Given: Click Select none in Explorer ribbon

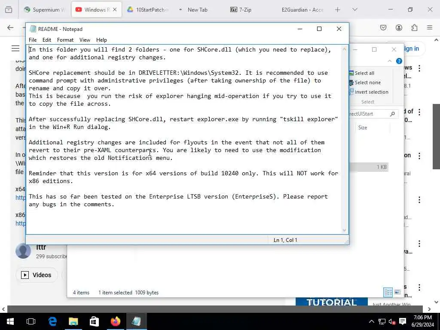Looking at the screenshot, I should (365, 82).
